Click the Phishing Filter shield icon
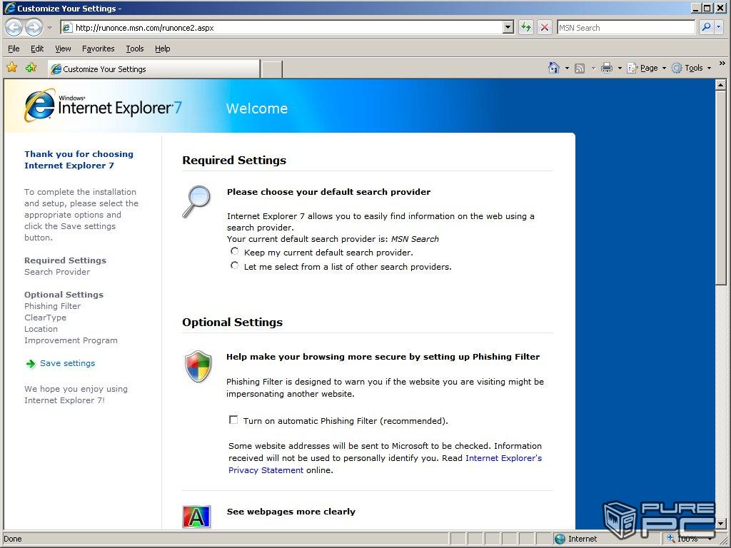The height and width of the screenshot is (548, 731). point(198,366)
